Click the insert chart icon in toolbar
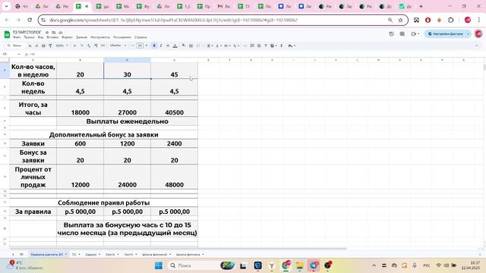This screenshot has width=486, height=273. coord(259,45)
